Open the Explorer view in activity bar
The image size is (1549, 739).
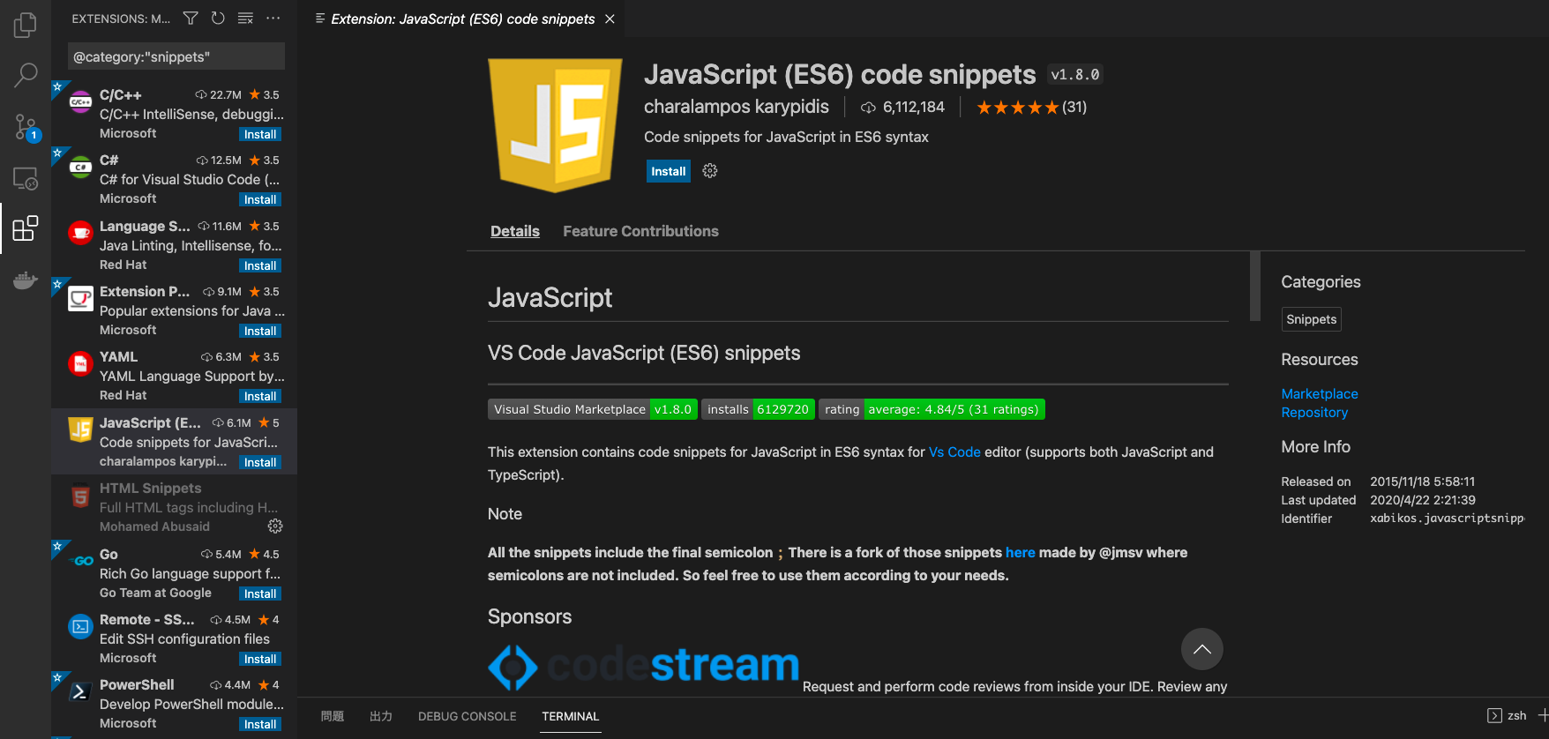click(x=26, y=25)
